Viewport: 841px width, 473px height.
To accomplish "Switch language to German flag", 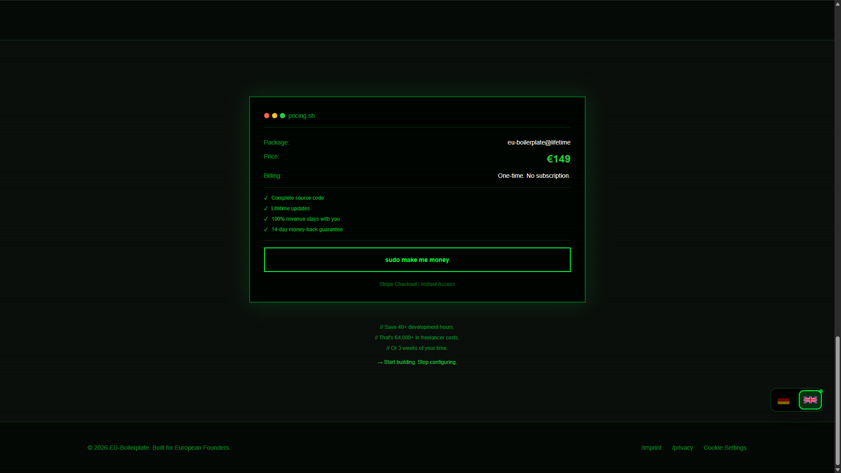I will click(784, 400).
